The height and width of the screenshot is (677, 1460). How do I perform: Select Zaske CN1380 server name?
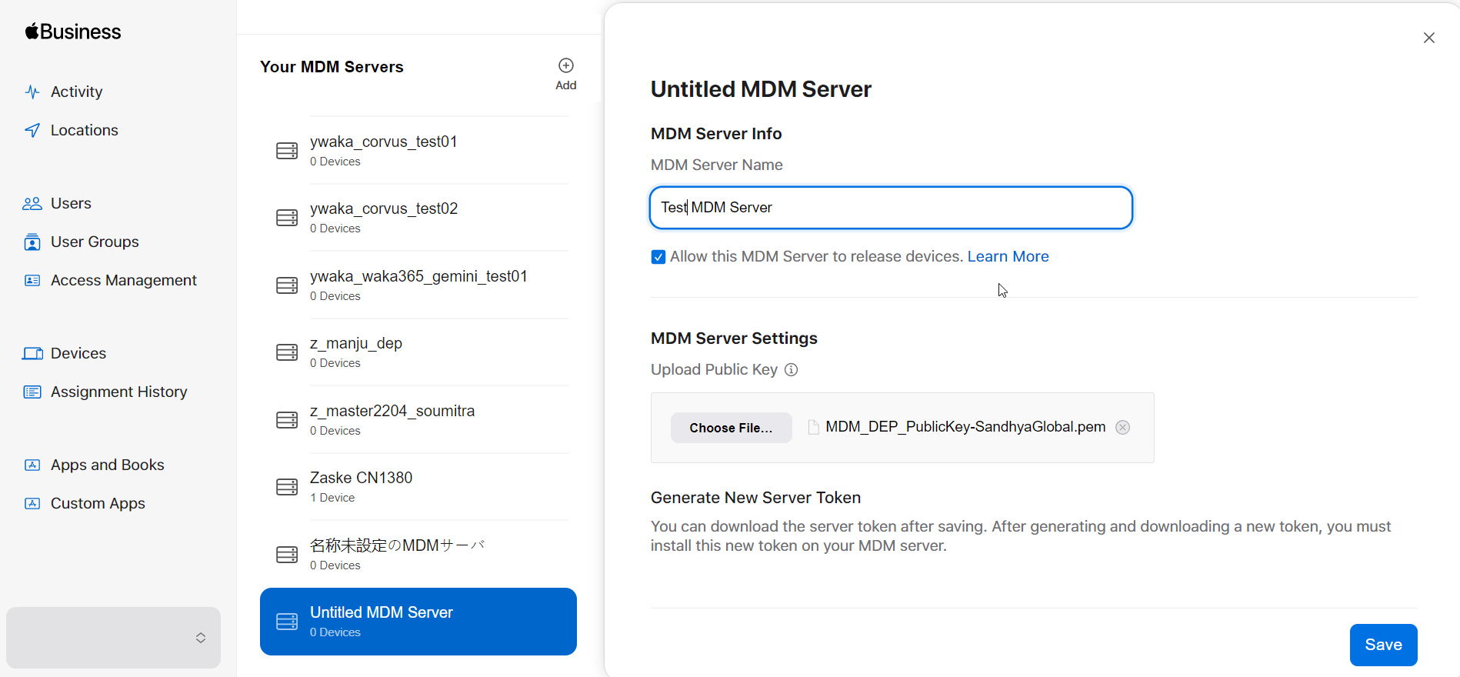(x=362, y=478)
